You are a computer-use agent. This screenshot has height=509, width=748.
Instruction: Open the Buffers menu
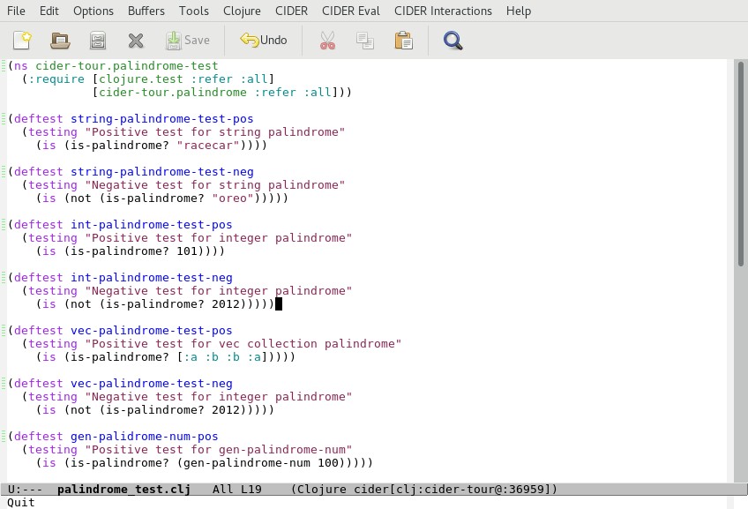[146, 11]
